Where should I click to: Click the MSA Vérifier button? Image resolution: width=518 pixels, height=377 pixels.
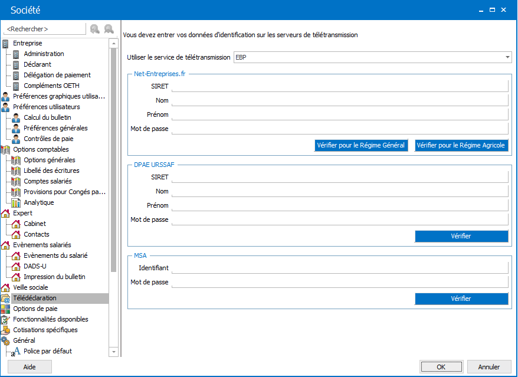(x=461, y=299)
